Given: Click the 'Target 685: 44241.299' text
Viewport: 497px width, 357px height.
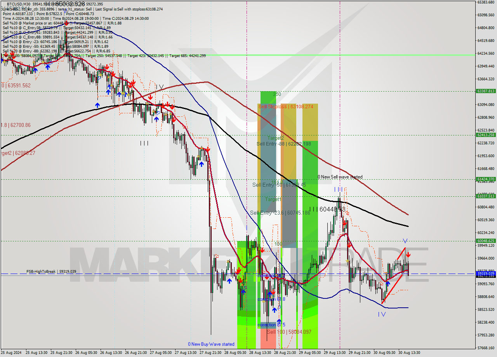Looking at the screenshot, I should click(x=187, y=55).
